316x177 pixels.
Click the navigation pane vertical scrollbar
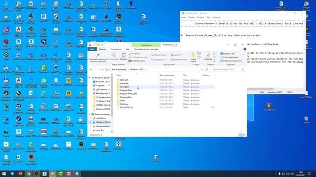[x=112, y=96]
